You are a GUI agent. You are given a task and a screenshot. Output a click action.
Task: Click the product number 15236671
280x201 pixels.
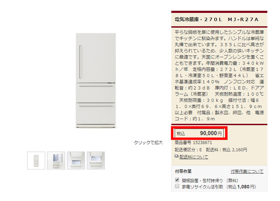point(202,142)
